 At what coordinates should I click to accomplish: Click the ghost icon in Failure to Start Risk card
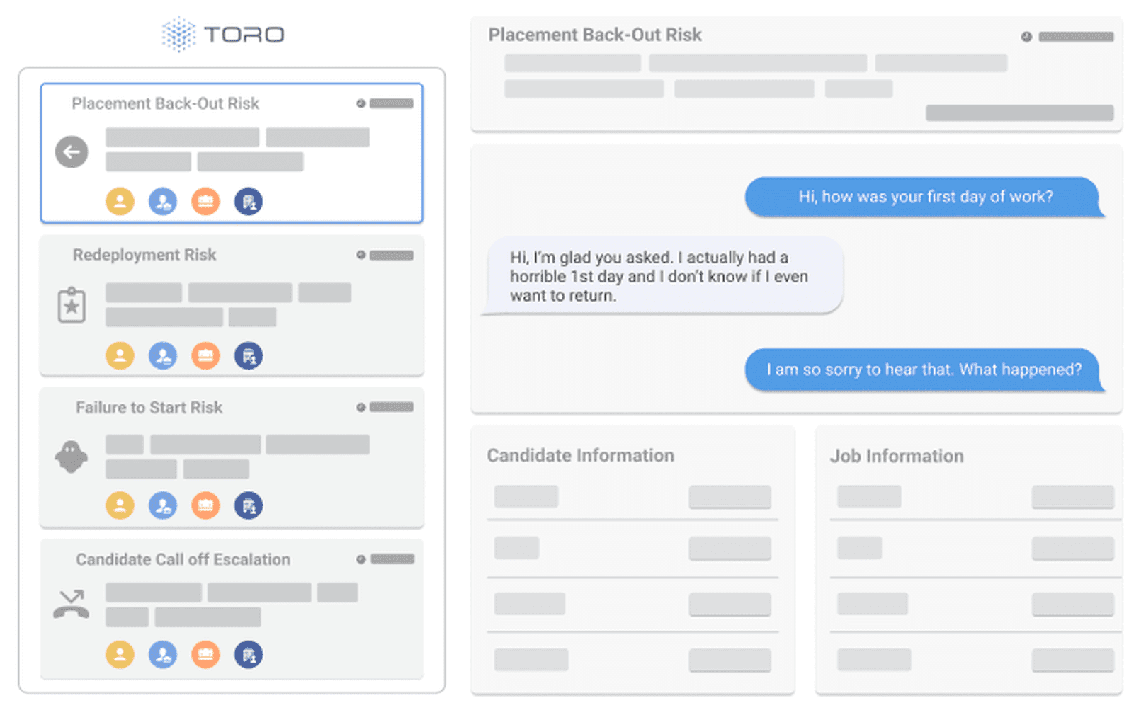pos(72,457)
